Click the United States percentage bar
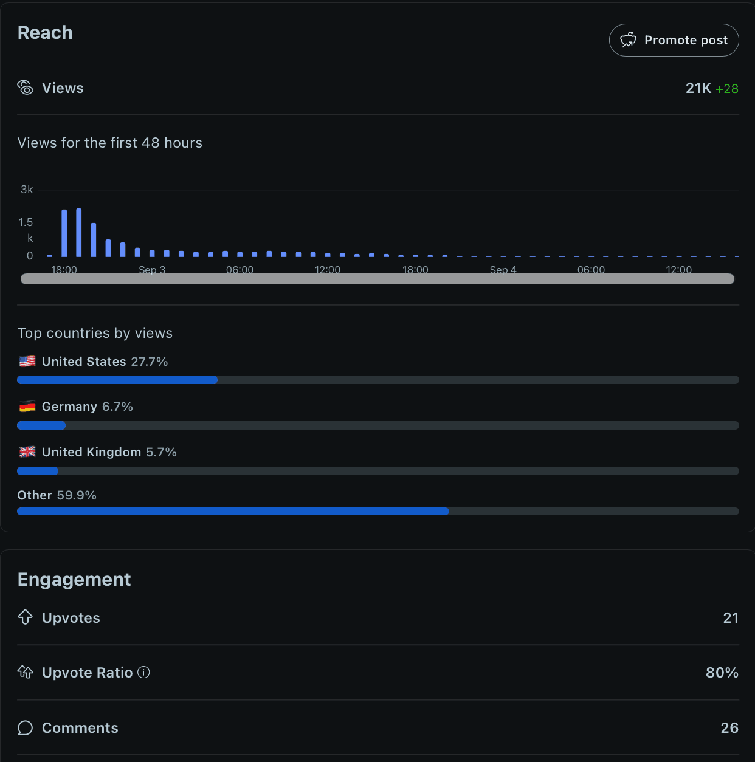Image resolution: width=755 pixels, height=762 pixels. click(x=117, y=380)
